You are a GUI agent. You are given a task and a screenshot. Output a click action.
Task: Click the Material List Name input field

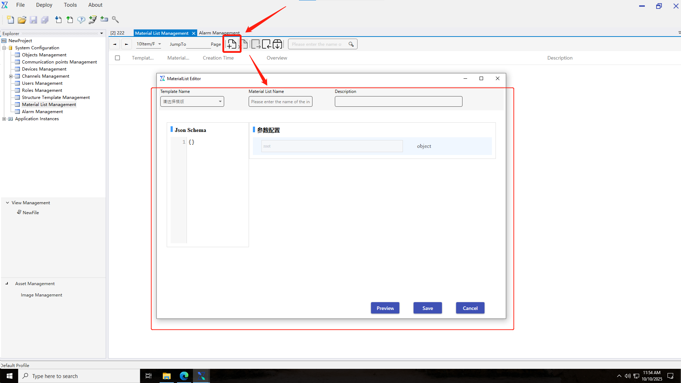280,101
